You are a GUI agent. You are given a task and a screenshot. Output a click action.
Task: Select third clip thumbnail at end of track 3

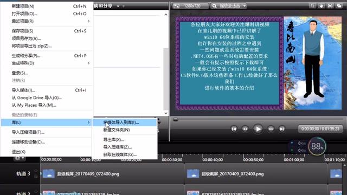tap(336, 174)
